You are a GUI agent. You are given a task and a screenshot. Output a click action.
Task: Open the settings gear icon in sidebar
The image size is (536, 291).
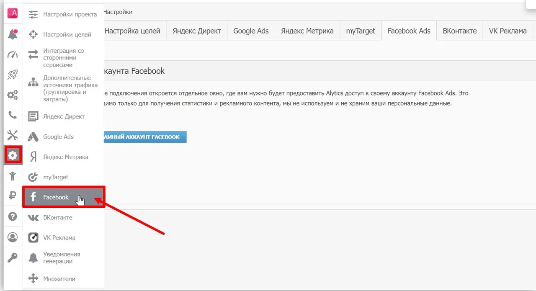coord(13,156)
